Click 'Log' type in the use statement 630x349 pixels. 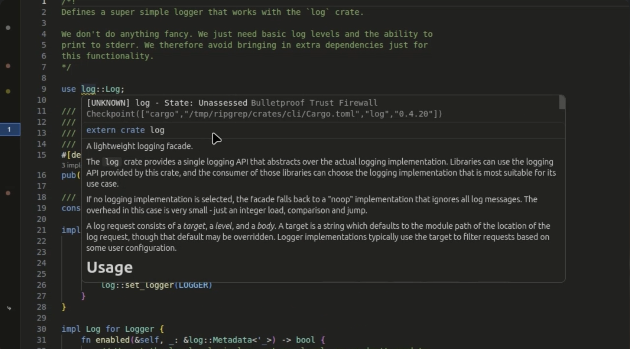[x=112, y=89]
